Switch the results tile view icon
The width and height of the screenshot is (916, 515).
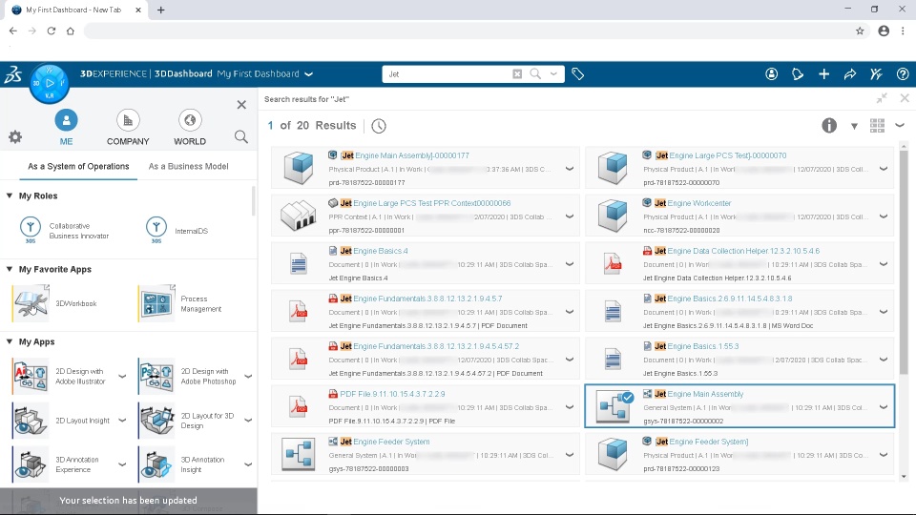click(x=877, y=126)
